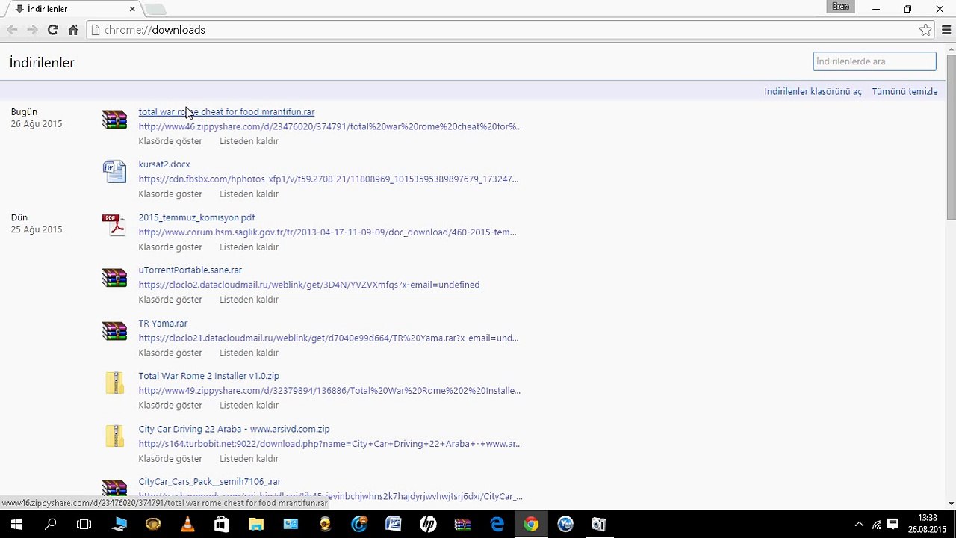Bookmark this page with the star icon
Image resolution: width=956 pixels, height=538 pixels.
pyautogui.click(x=925, y=30)
